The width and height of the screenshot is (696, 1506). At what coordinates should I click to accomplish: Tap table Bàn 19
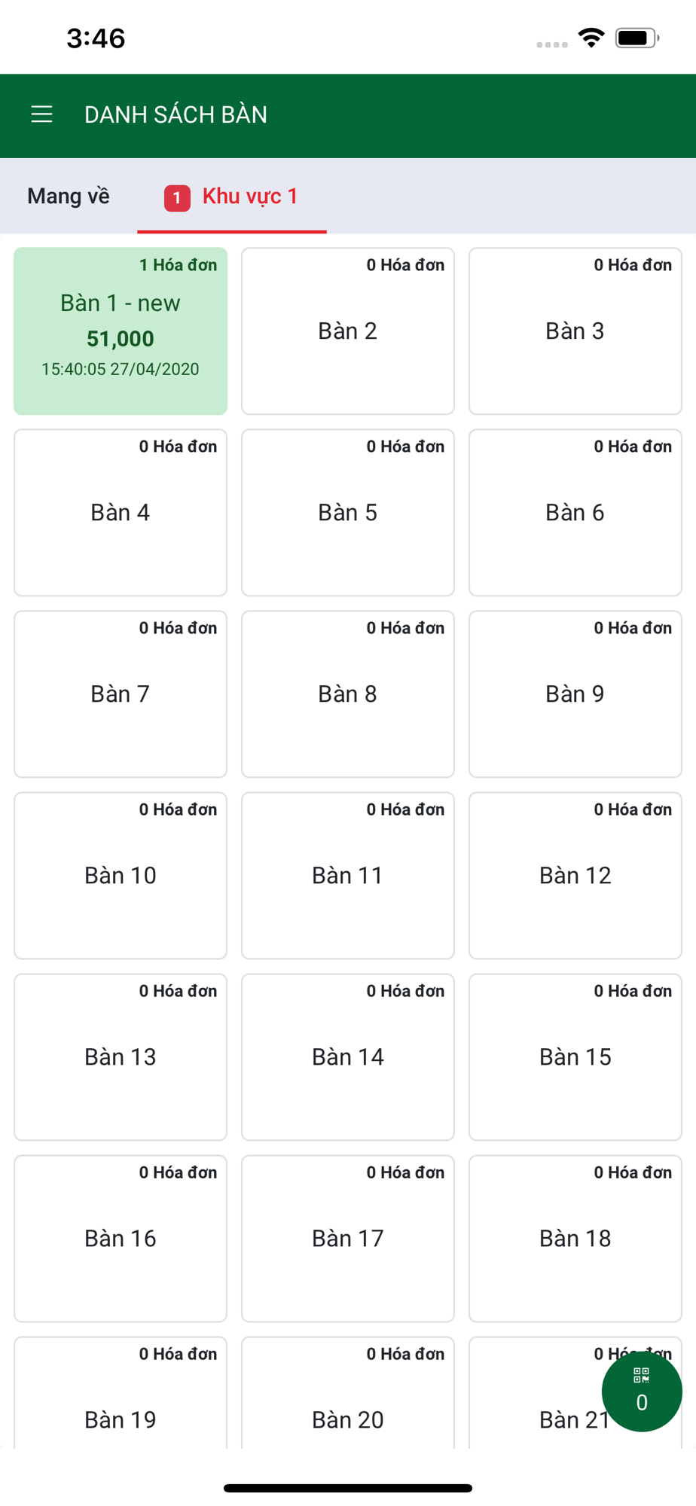(x=121, y=1392)
